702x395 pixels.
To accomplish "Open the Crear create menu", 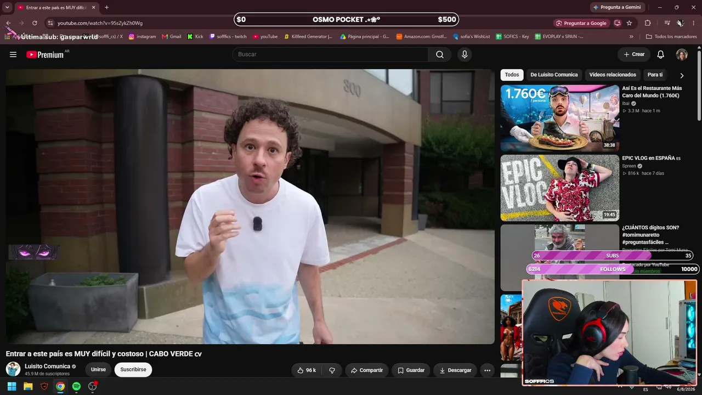I will [x=634, y=54].
